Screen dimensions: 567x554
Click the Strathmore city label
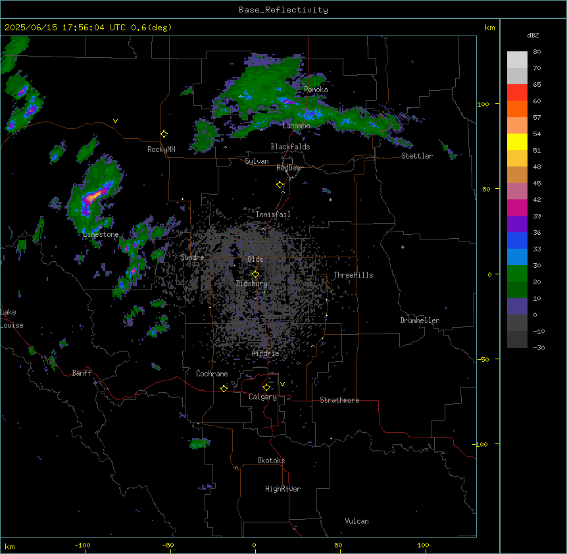tap(339, 400)
